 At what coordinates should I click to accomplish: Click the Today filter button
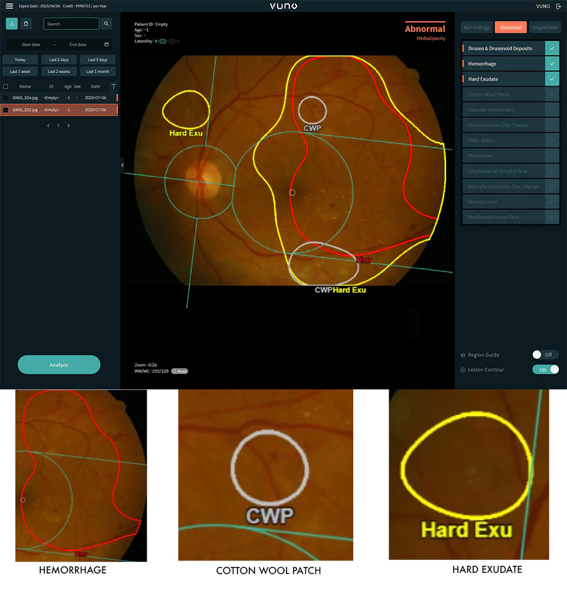click(20, 60)
